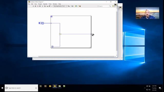Open the active LabVIEW taskbar icon
Image resolution: width=164 pixels, height=92 pixels.
[55, 86]
